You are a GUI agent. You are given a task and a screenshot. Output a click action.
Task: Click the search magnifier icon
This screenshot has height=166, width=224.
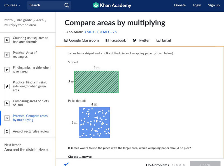(66, 5)
